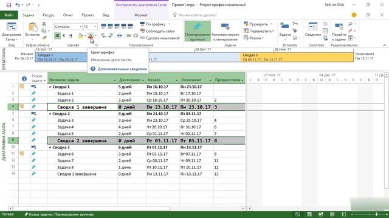Click the Format Painter brush icon
389x218 pixels.
coord(44,38)
